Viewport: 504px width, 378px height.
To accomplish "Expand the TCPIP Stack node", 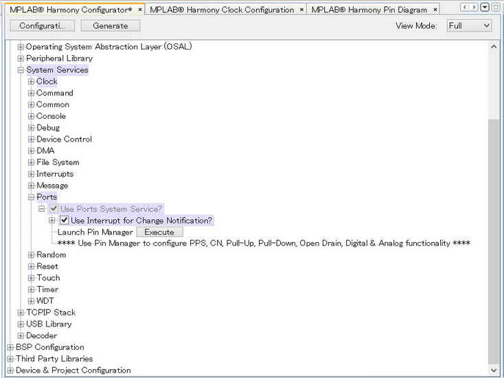I will click(21, 313).
